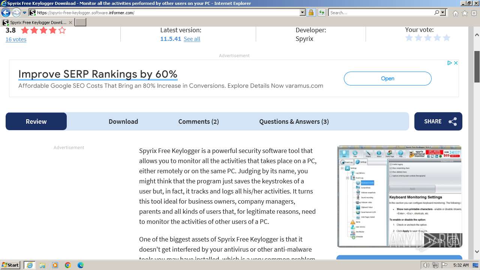
Task: Launch Google Chrome from the taskbar
Action: coord(68,265)
